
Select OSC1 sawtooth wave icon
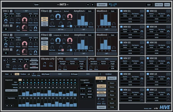coord(6,17)
